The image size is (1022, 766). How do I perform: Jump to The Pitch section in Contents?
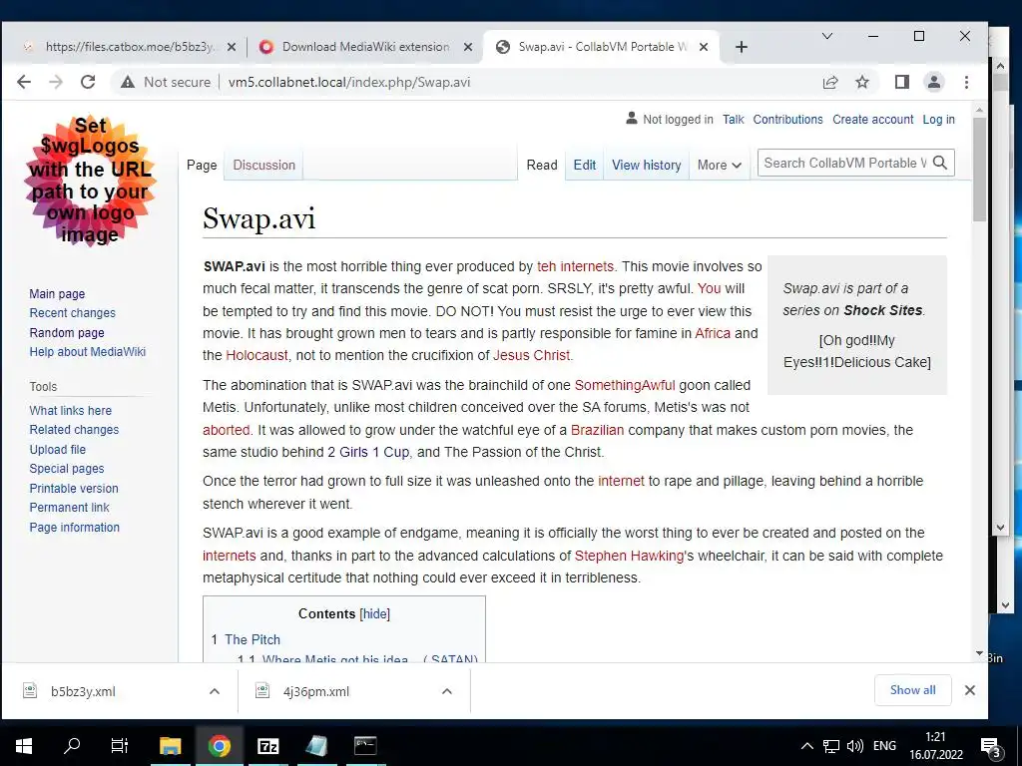[x=253, y=639]
